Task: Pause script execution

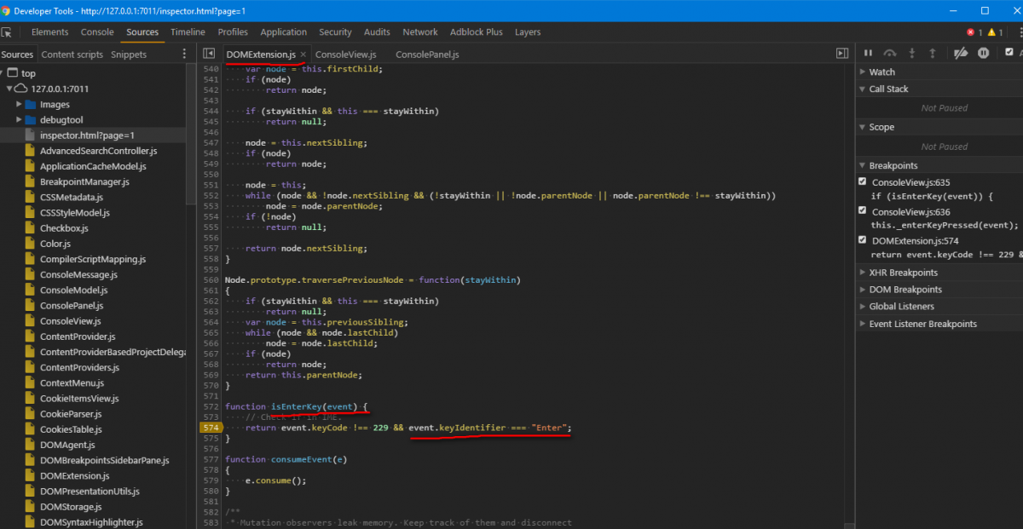Action: click(x=869, y=53)
